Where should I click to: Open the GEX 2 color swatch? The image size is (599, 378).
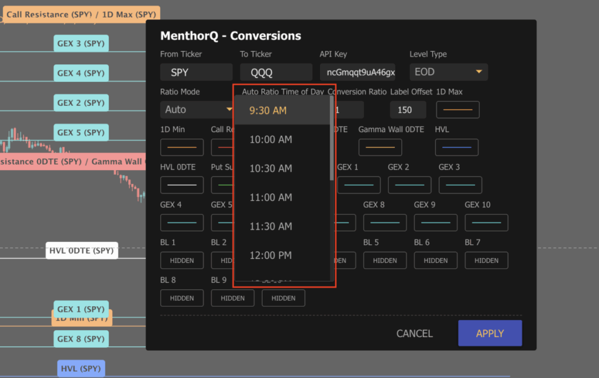(409, 185)
